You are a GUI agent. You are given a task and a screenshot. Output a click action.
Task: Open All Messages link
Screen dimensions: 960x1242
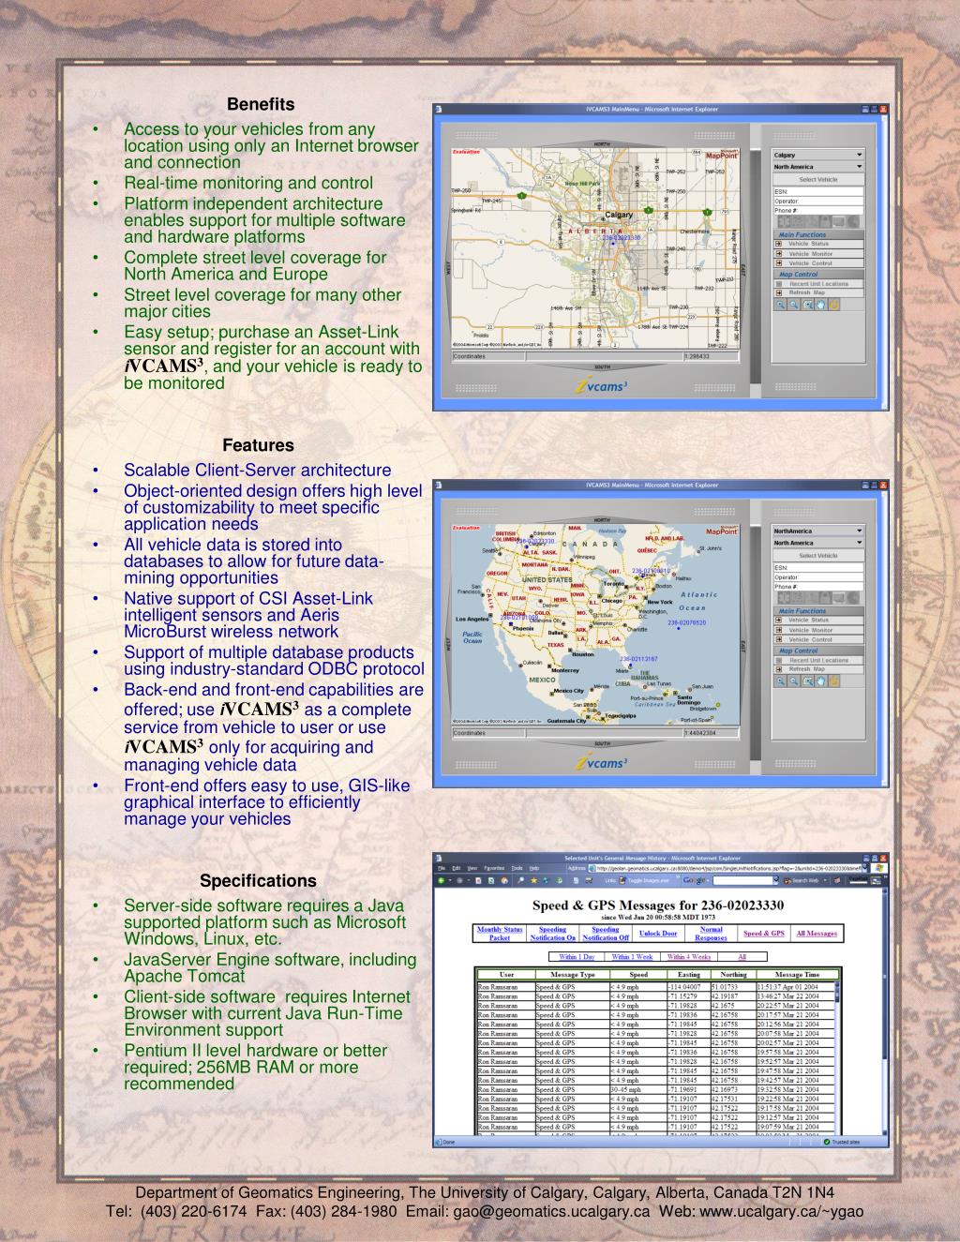[x=817, y=933]
